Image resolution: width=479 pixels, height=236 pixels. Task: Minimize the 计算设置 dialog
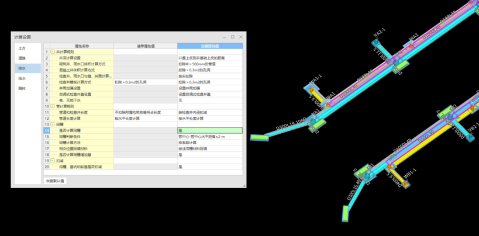pyautogui.click(x=224, y=37)
